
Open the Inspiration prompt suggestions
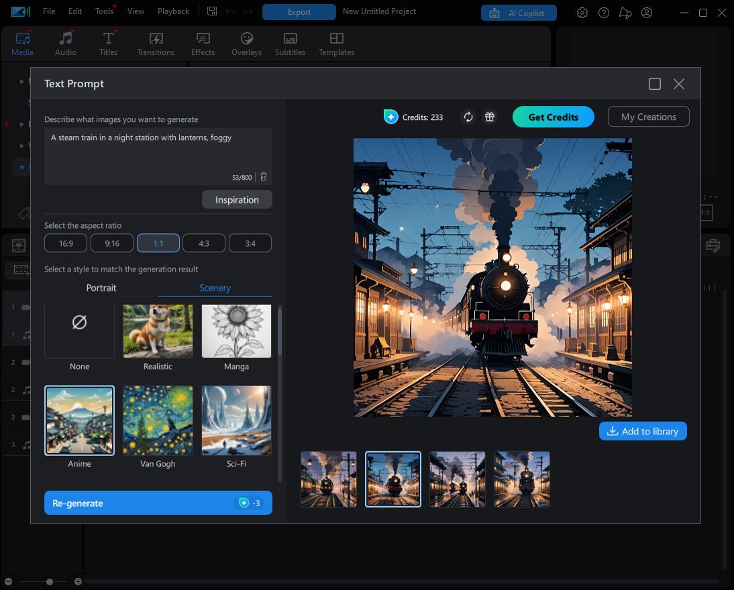point(237,200)
